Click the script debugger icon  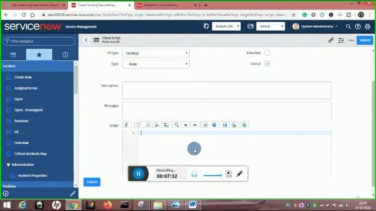[x=234, y=125]
